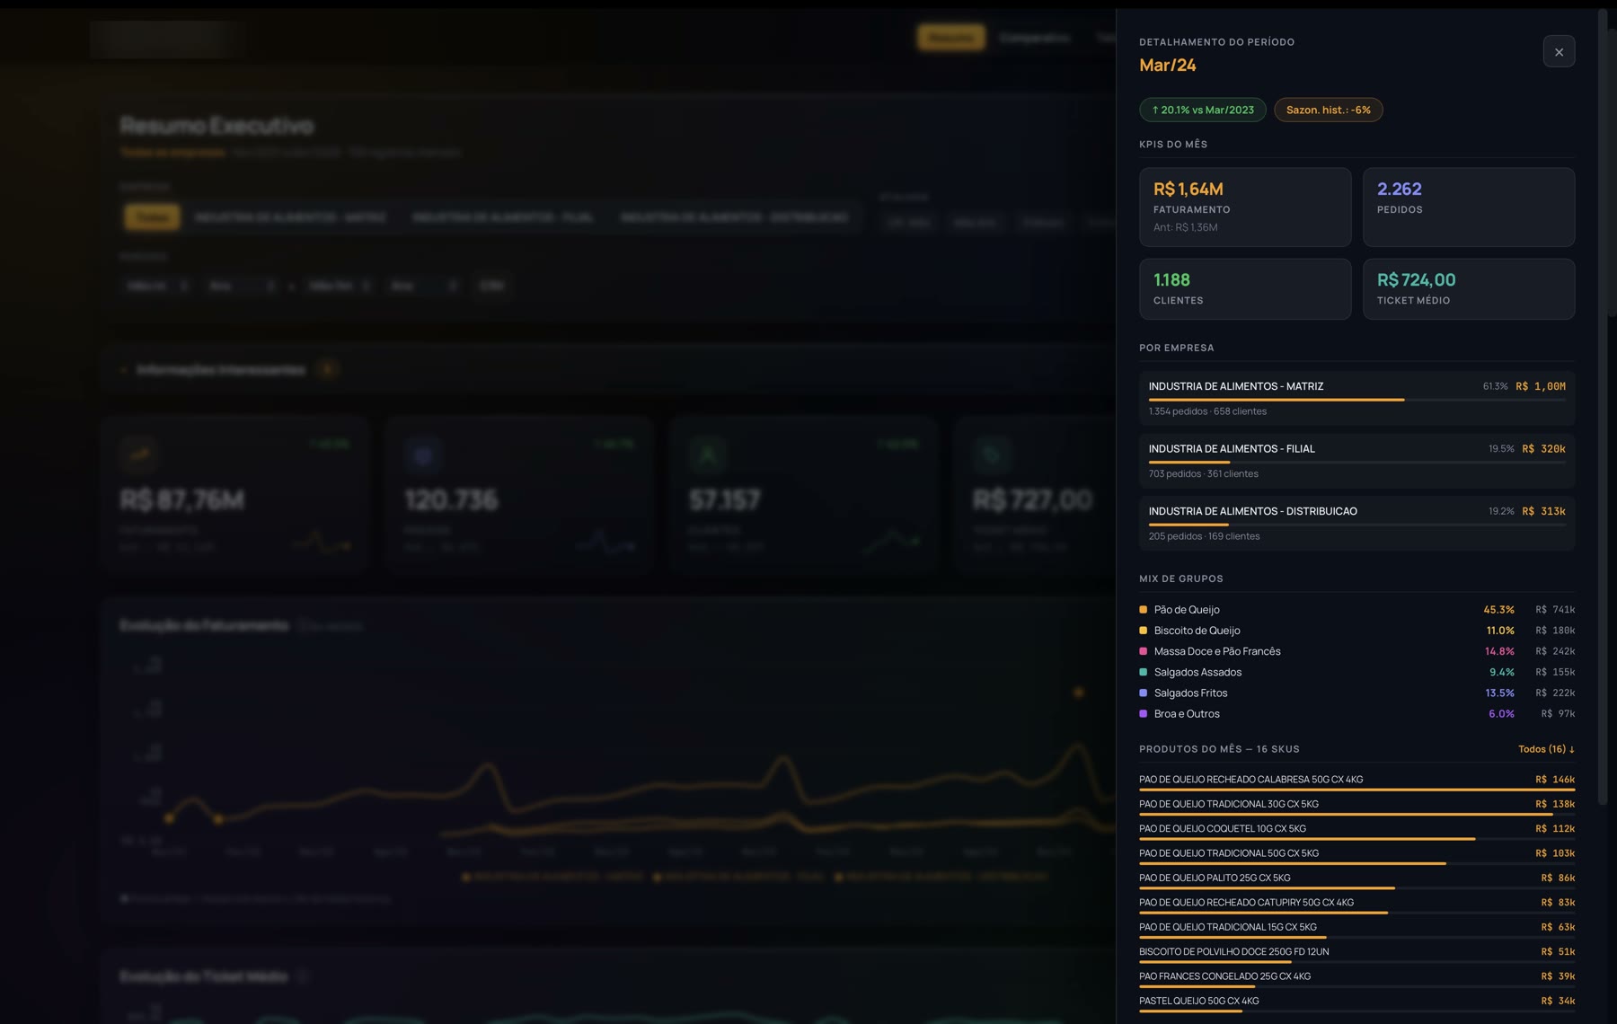The height and width of the screenshot is (1024, 1617).
Task: Select PASTEL QUEIJO 50G CX 4KG product
Action: point(1356,1003)
